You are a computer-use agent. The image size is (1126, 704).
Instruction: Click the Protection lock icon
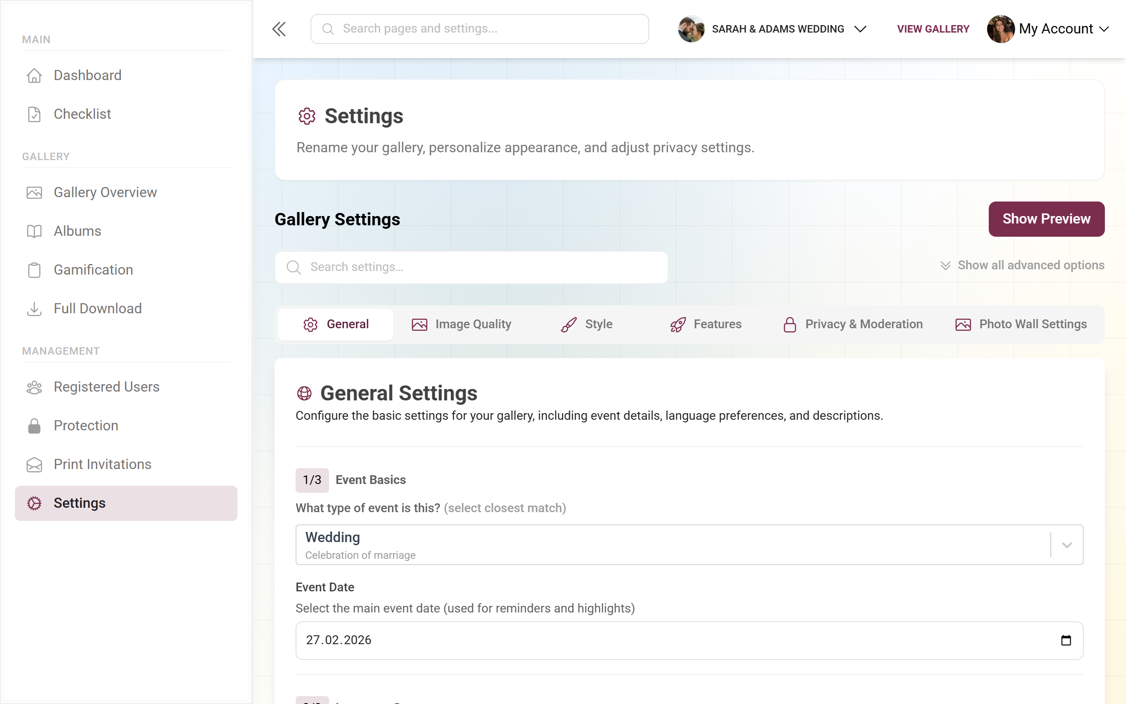(x=34, y=426)
